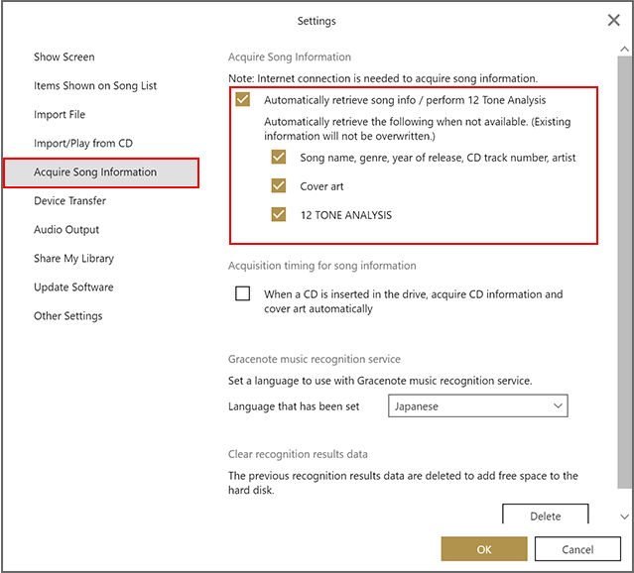Open Import/Play from CD settings
Image resolution: width=634 pixels, height=573 pixels.
point(83,144)
